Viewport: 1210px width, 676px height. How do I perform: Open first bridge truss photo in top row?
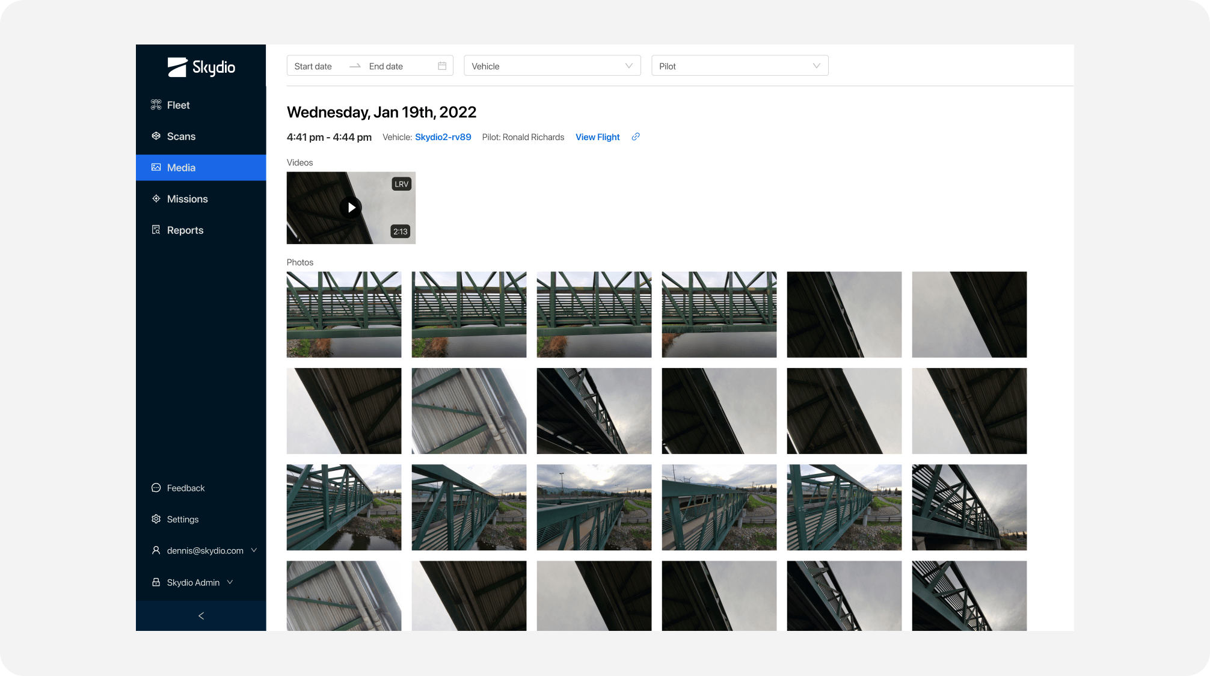(x=344, y=315)
